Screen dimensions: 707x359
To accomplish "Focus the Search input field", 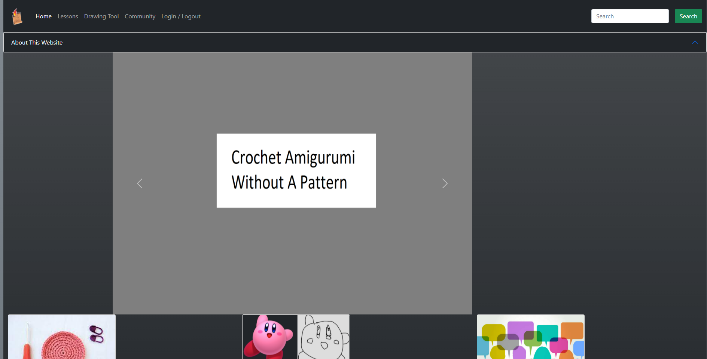I will click(x=630, y=16).
